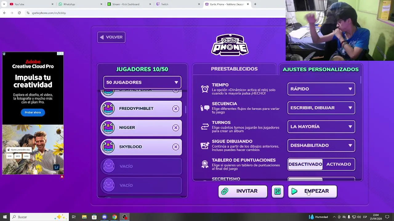Click the taskbar clock showing 23:04

point(376,217)
